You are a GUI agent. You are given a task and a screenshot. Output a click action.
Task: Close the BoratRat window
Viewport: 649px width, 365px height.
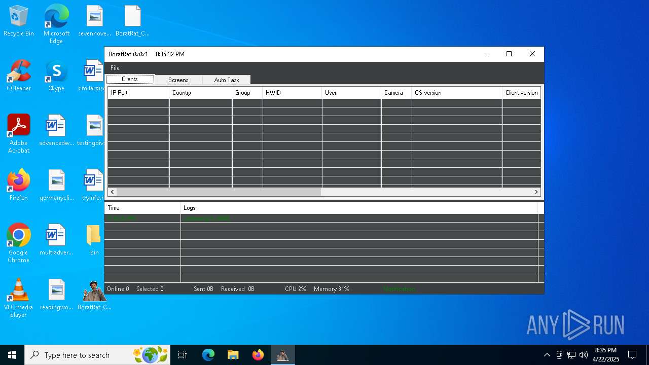point(532,54)
